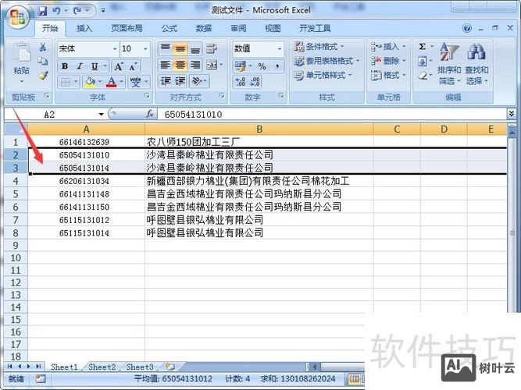Increase decimal places
The height and width of the screenshot is (390, 521).
click(241, 82)
